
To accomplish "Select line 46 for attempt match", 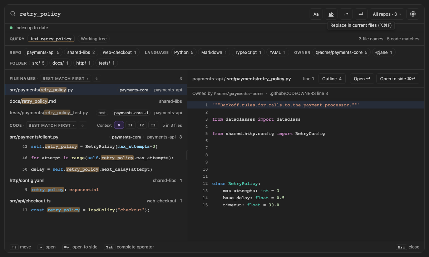I will point(96,158).
